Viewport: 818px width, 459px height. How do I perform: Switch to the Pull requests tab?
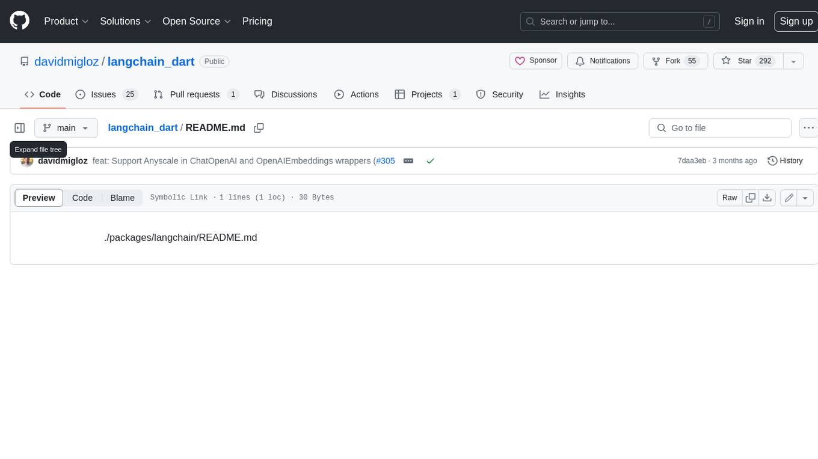coord(196,94)
